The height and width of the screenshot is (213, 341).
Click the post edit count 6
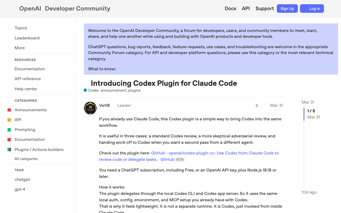tap(257, 106)
